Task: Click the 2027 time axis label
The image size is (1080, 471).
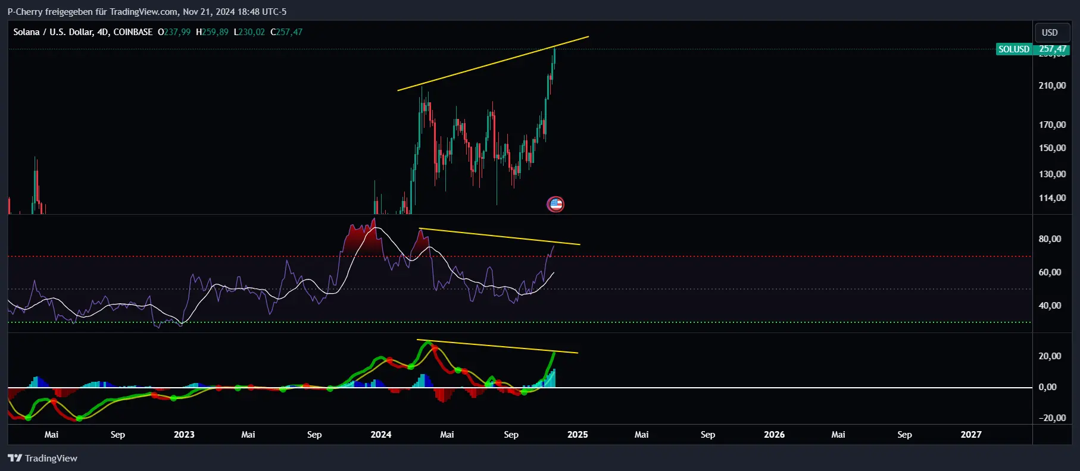Action: (x=971, y=435)
